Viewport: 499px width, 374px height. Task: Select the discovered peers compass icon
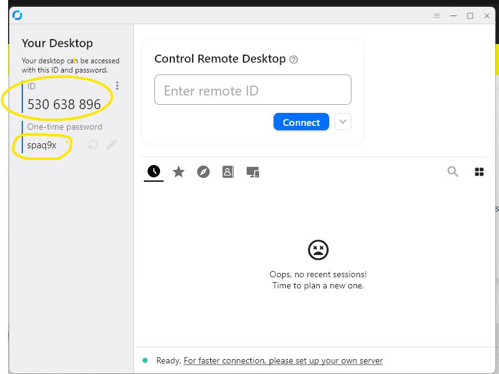[203, 172]
